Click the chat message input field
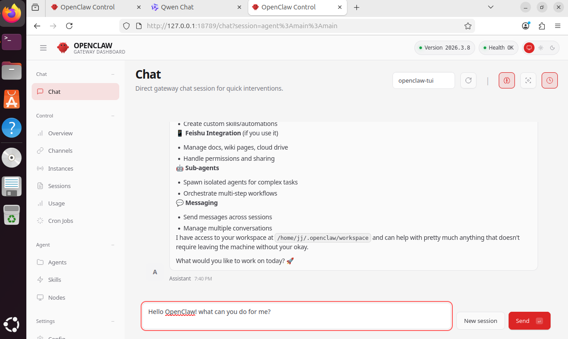 297,316
